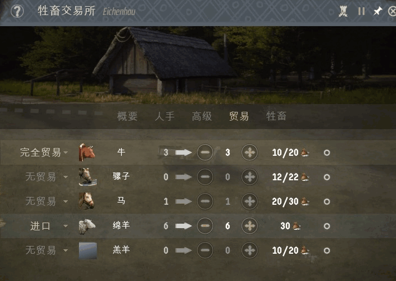Switch to the 概要 tab

127,116
